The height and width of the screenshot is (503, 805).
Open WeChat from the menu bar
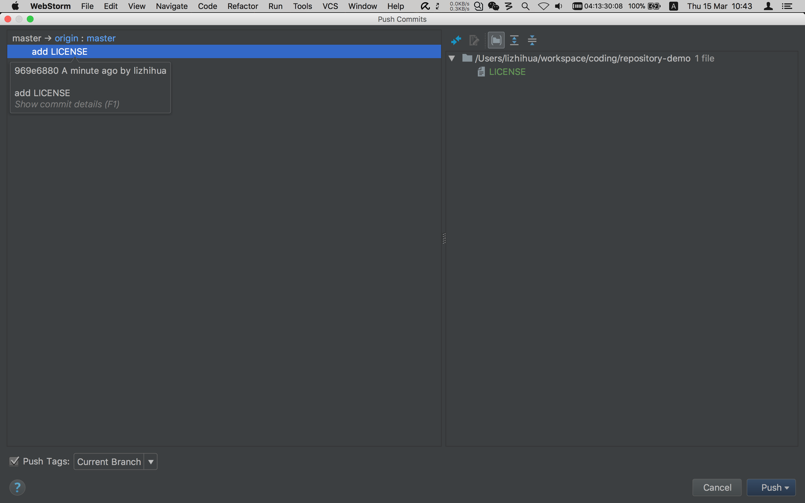click(x=494, y=6)
